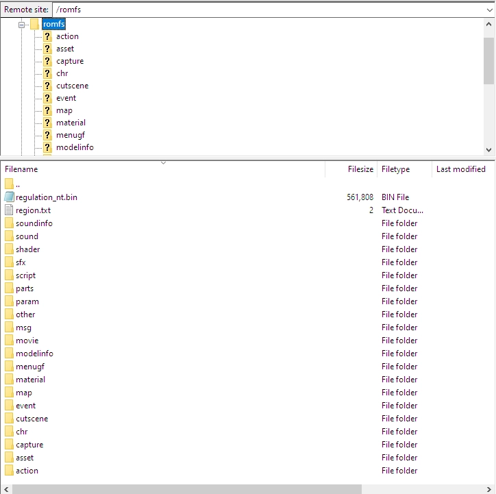Sort the list by Filetype column
This screenshot has width=496, height=494.
pyautogui.click(x=404, y=169)
